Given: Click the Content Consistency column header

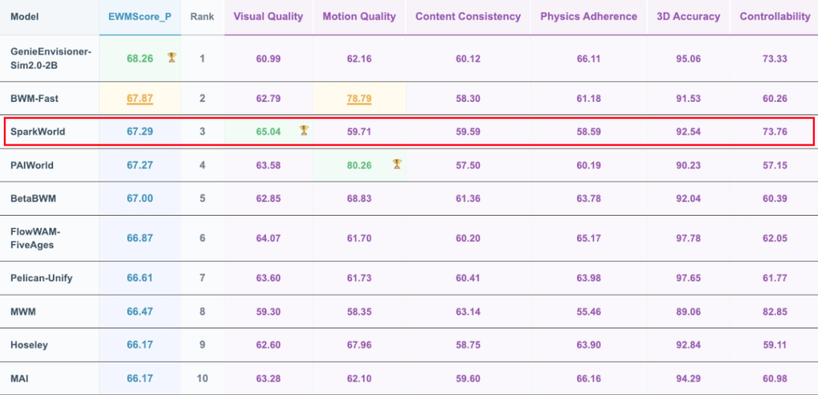Looking at the screenshot, I should (468, 17).
